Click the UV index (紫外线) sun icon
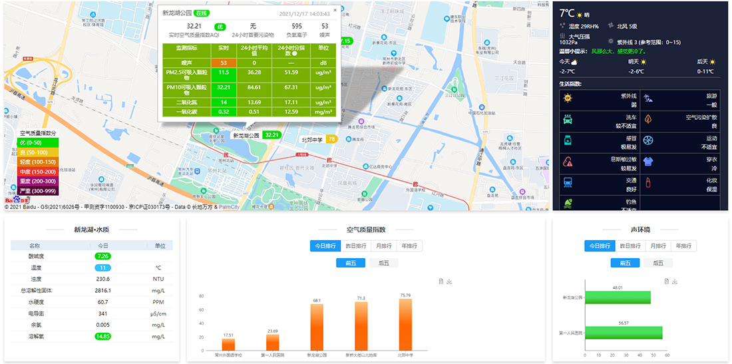The image size is (732, 364). click(x=568, y=98)
